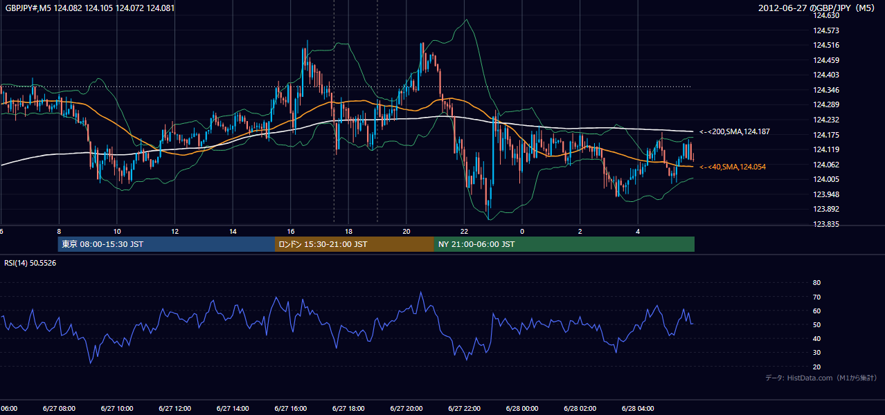Click price axis value 124.289
The height and width of the screenshot is (415, 885).
pos(825,105)
